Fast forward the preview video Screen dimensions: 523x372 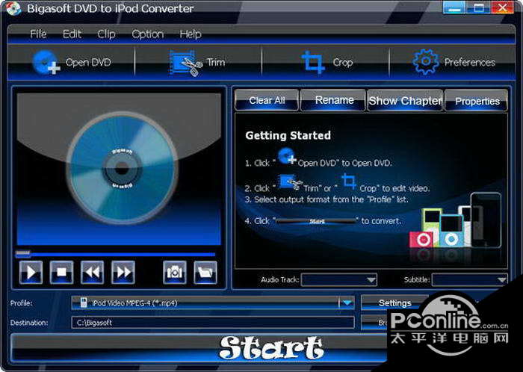pyautogui.click(x=123, y=273)
